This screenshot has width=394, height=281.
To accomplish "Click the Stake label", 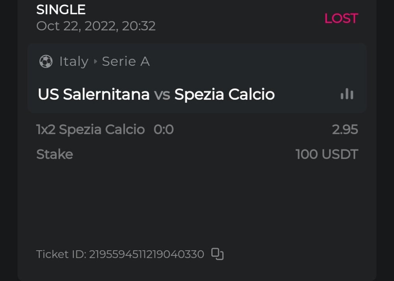I will click(x=54, y=154).
